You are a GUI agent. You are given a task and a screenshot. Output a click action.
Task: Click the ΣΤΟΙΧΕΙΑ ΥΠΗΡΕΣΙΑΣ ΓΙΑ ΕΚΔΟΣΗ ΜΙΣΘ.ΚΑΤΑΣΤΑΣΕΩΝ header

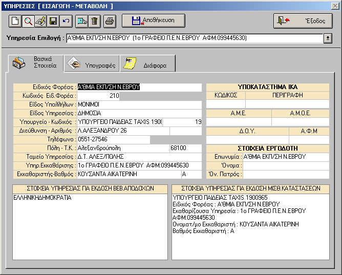click(x=251, y=188)
